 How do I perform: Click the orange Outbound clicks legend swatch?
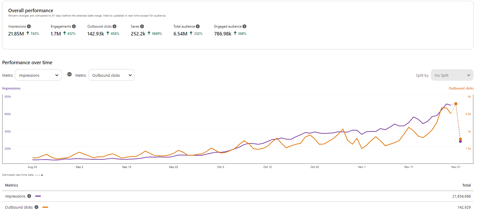click(x=45, y=207)
